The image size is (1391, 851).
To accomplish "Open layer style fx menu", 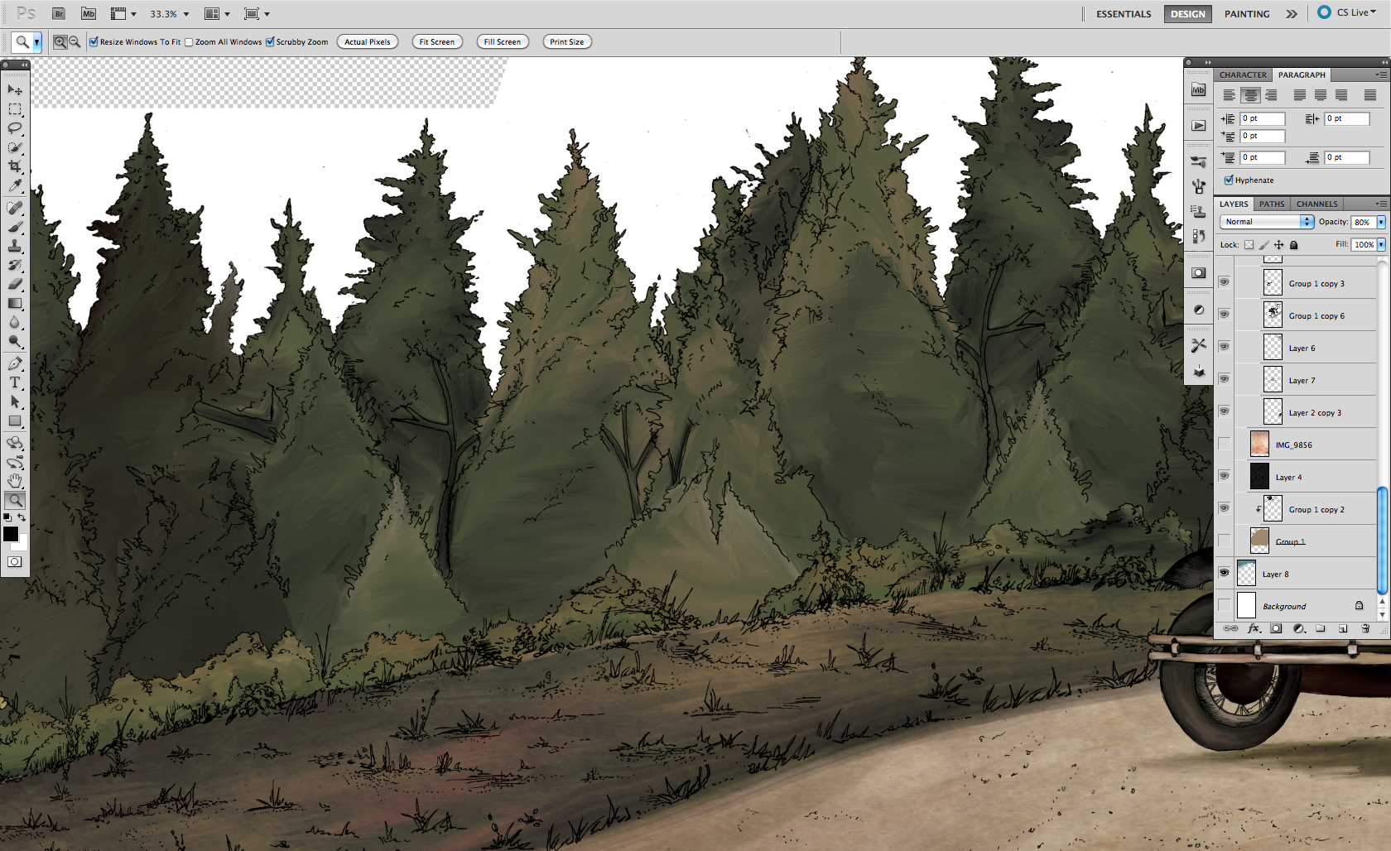I will [1254, 629].
